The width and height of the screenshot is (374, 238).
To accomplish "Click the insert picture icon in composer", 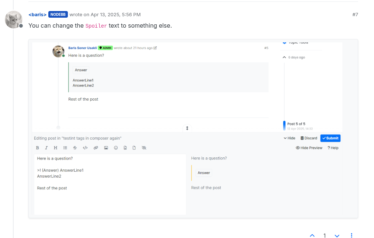I will coord(106,148).
